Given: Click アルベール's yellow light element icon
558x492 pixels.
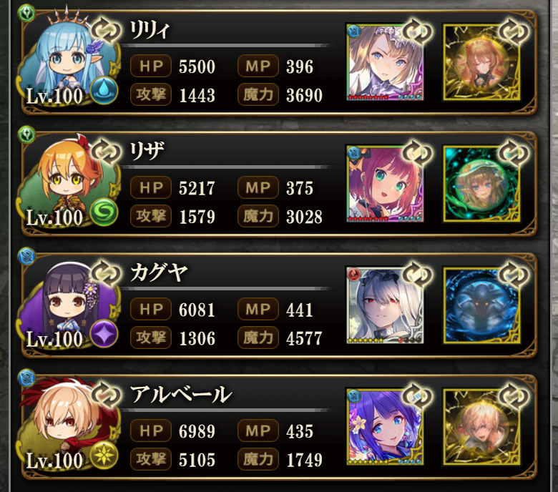Looking at the screenshot, I should click(x=104, y=456).
